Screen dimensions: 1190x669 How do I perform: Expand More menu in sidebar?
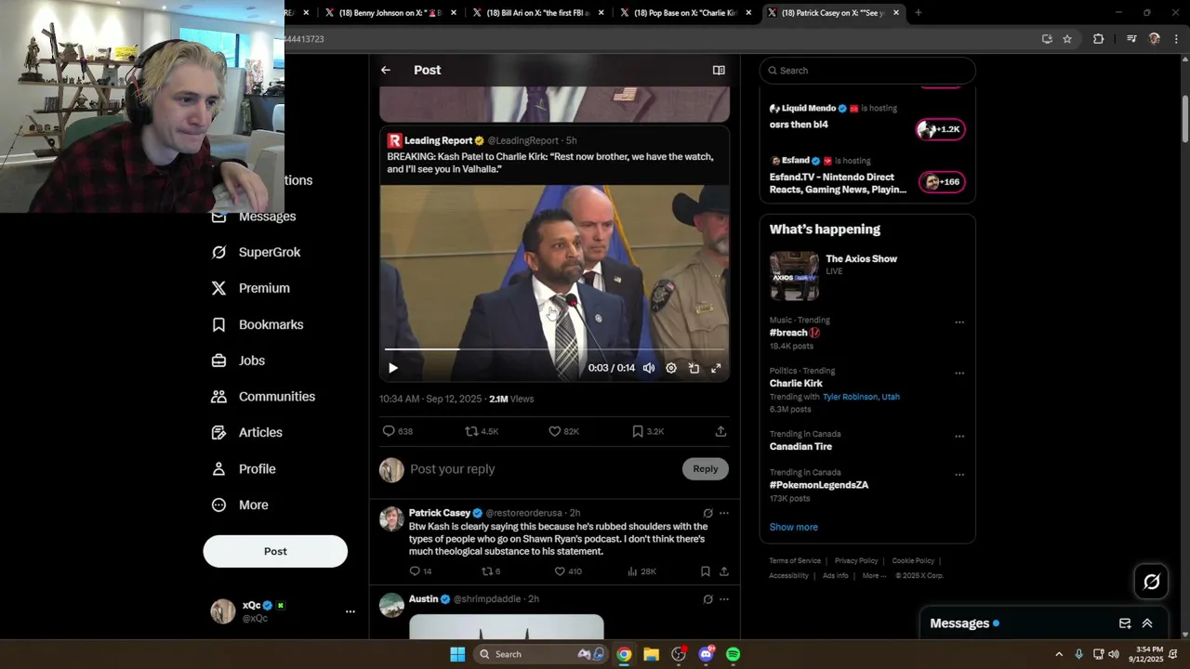click(x=240, y=505)
